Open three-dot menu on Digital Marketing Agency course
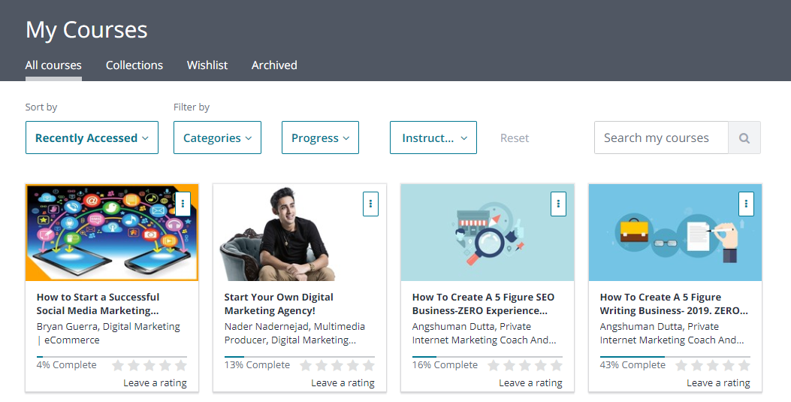This screenshot has height=402, width=791. click(x=370, y=204)
